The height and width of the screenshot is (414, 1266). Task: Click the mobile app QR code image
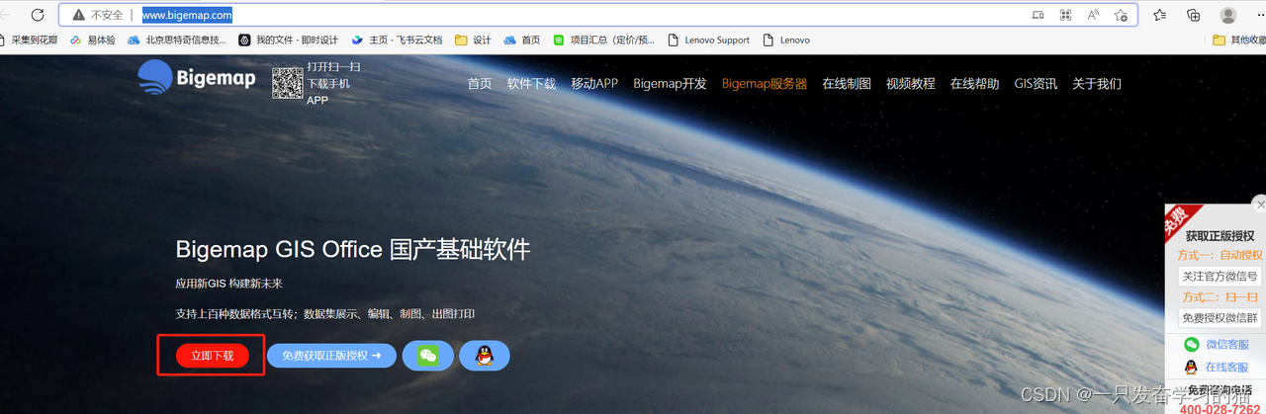(287, 83)
